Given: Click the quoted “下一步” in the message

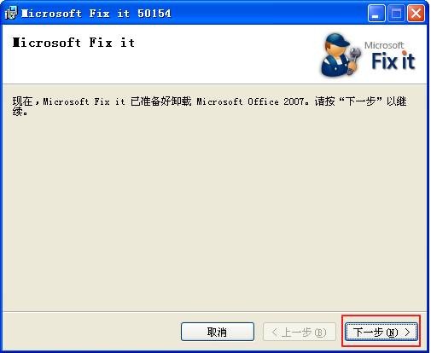Looking at the screenshot, I should click(361, 101).
